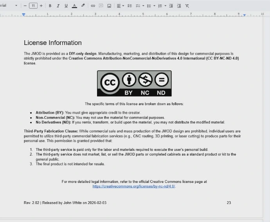This screenshot has width=270, height=222.
Task: Click the insert image icon
Action: [109, 6]
